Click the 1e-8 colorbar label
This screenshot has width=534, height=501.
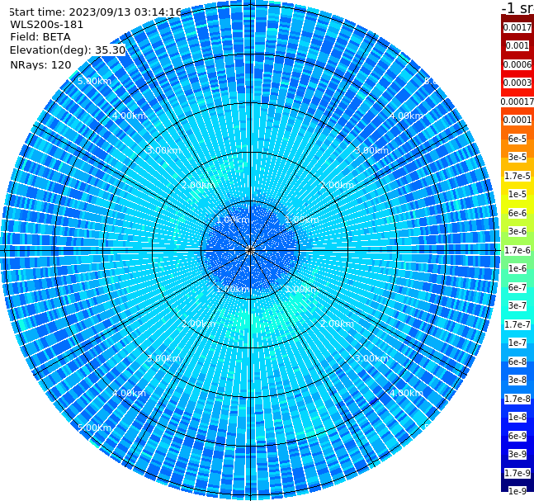click(517, 417)
